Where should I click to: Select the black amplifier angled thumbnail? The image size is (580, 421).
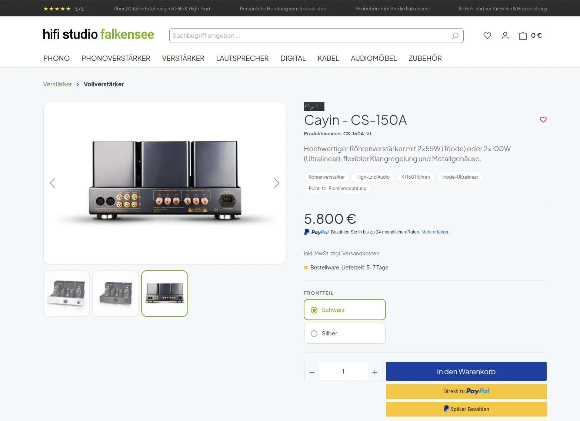tap(116, 294)
